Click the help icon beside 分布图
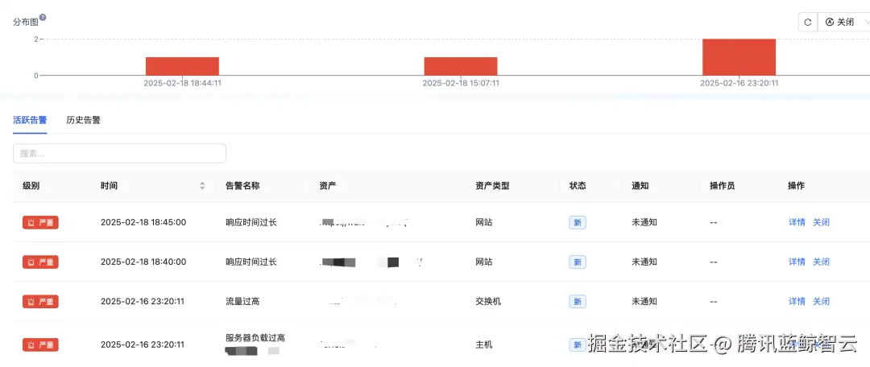870x367 pixels. (x=43, y=17)
